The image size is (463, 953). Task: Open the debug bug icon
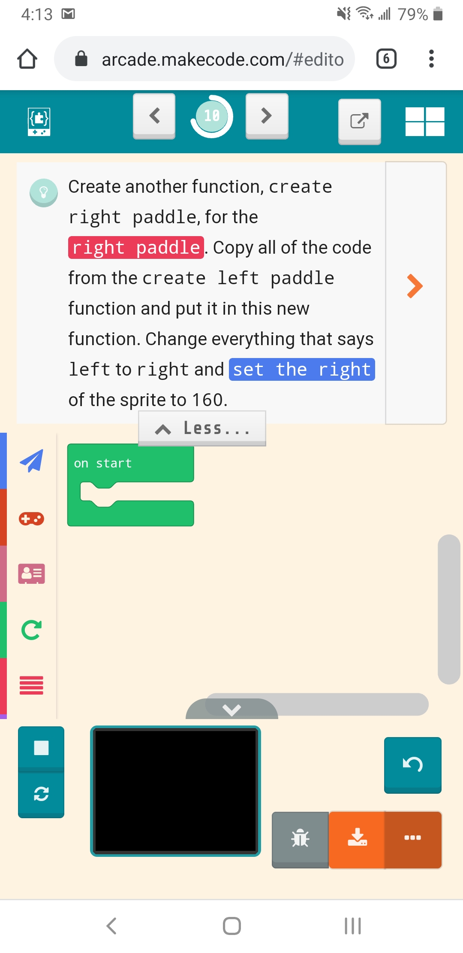pos(301,837)
